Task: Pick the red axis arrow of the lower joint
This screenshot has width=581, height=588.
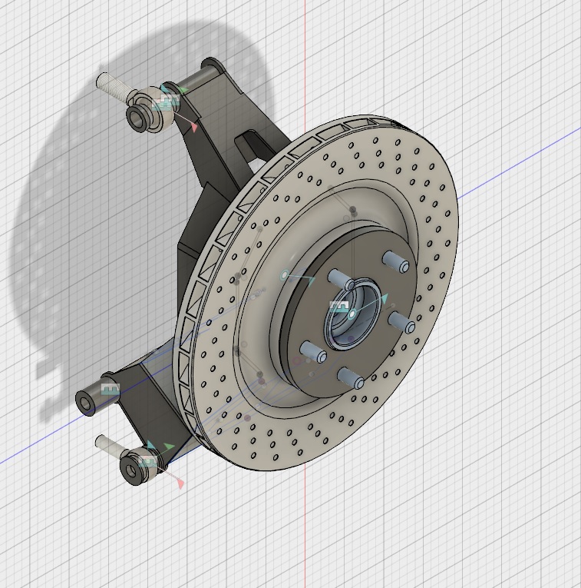Action: tap(180, 483)
